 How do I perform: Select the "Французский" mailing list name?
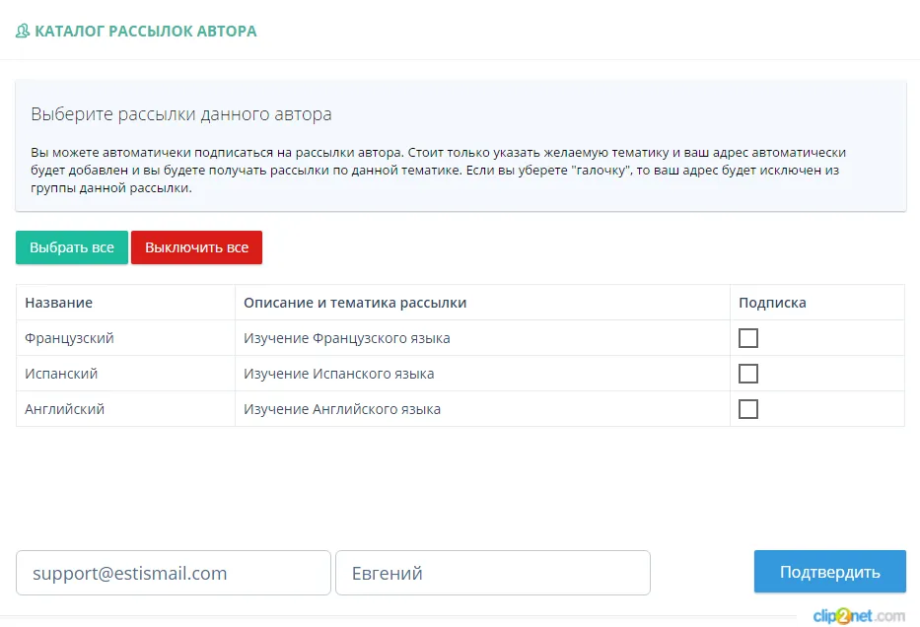pos(70,338)
